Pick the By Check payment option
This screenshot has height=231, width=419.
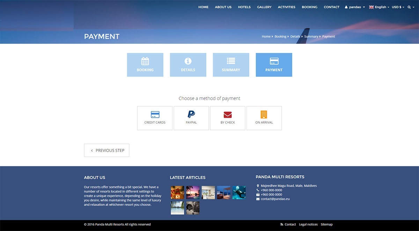228,118
